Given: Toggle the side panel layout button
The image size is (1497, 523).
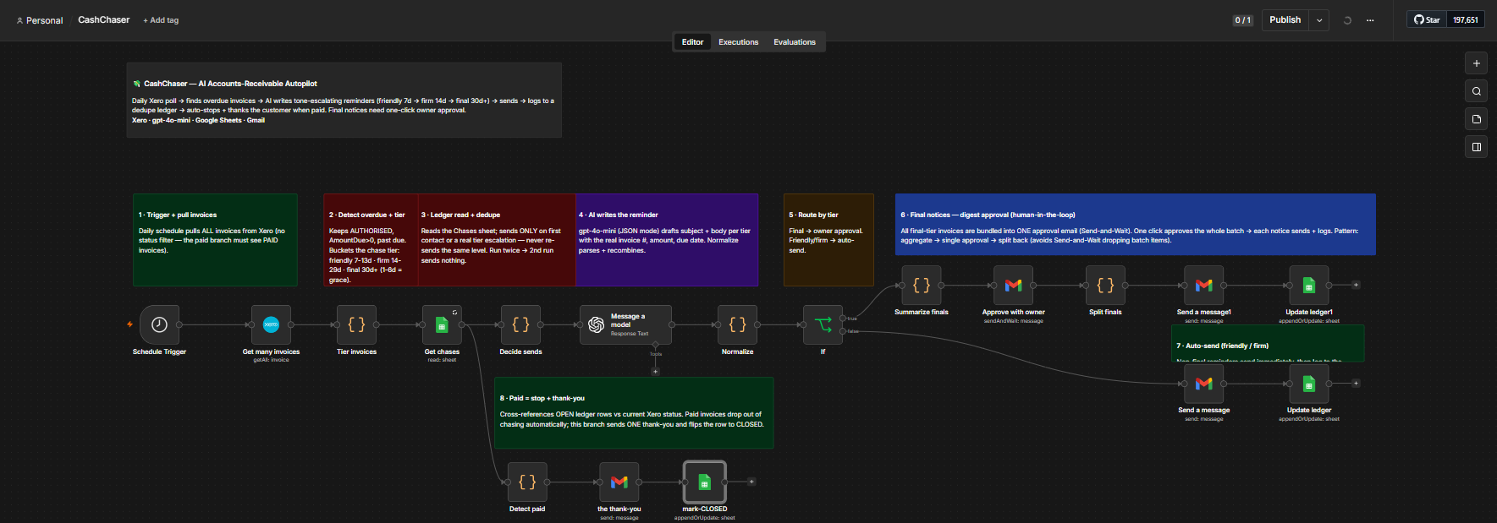Looking at the screenshot, I should 1476,147.
